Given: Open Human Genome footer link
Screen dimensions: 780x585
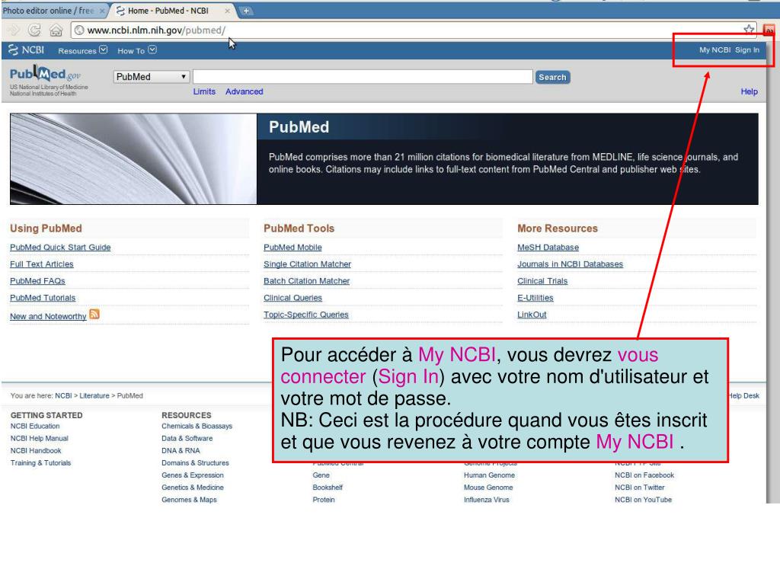Looking at the screenshot, I should click(489, 475).
